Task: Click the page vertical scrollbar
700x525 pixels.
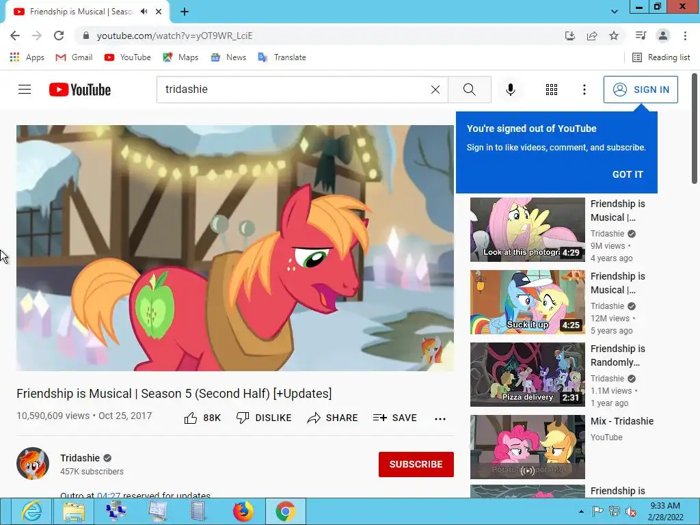Action: 695,128
